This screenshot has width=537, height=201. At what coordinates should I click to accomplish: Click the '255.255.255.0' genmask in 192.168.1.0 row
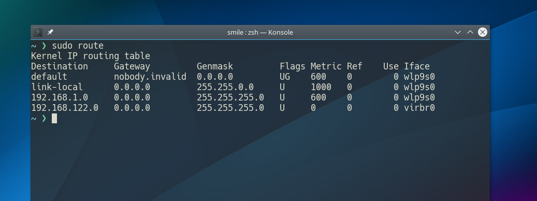point(230,97)
